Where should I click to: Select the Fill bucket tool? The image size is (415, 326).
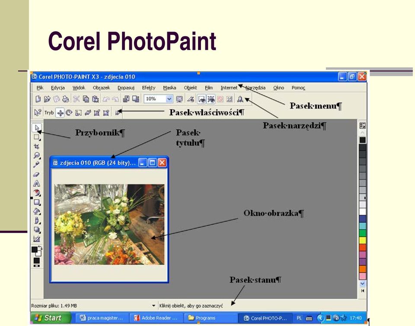coord(37,211)
